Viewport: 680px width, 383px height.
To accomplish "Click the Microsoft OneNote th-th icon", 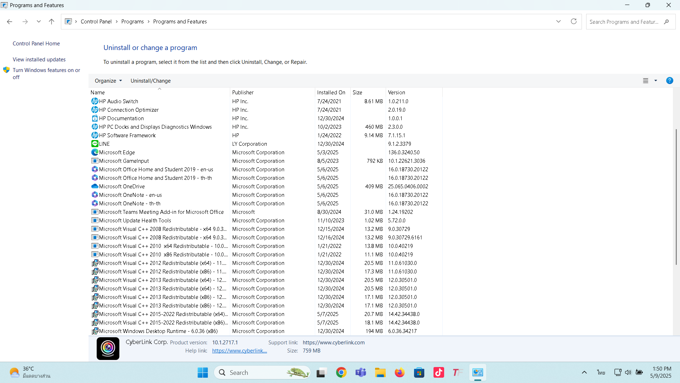I will point(95,204).
